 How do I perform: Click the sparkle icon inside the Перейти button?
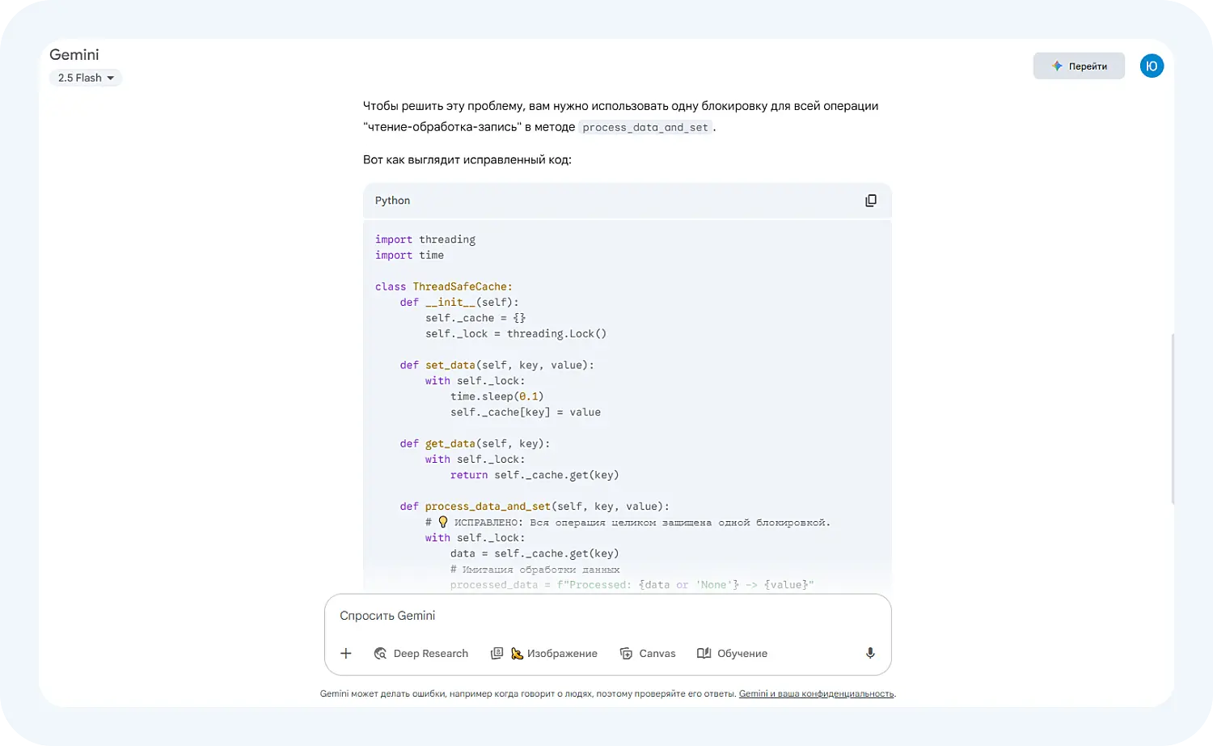[1055, 66]
